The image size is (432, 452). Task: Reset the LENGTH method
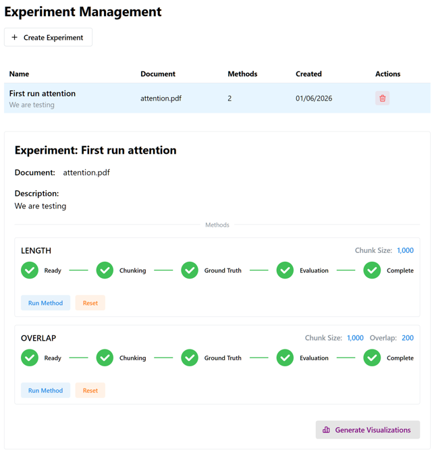click(x=90, y=303)
